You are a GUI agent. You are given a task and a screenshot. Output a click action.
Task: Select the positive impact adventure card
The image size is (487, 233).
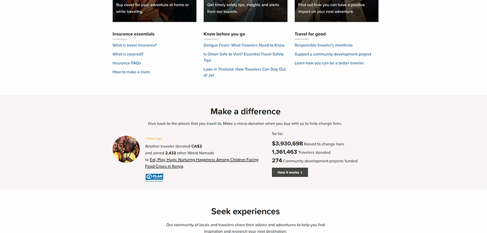(336, 10)
